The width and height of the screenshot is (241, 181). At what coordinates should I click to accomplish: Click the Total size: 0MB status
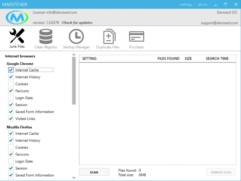coord(132,175)
